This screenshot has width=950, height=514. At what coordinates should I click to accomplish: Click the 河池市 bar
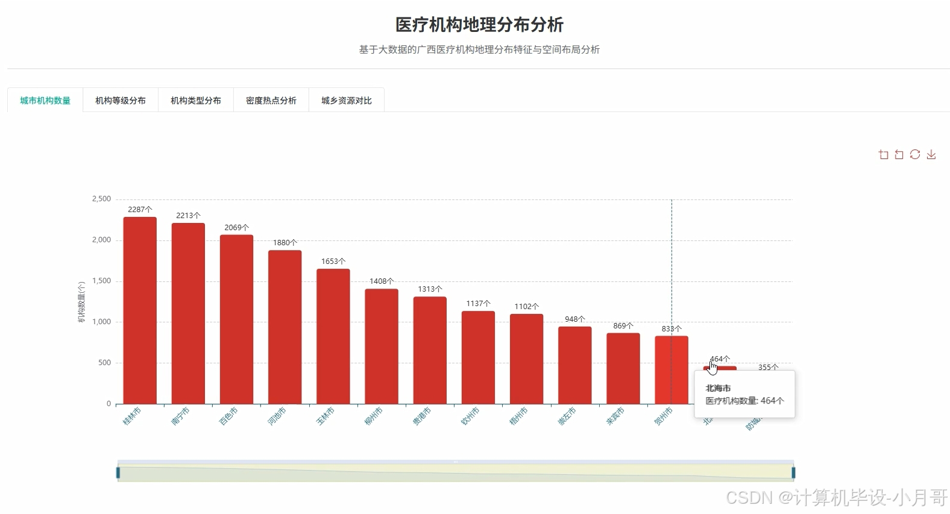click(285, 327)
